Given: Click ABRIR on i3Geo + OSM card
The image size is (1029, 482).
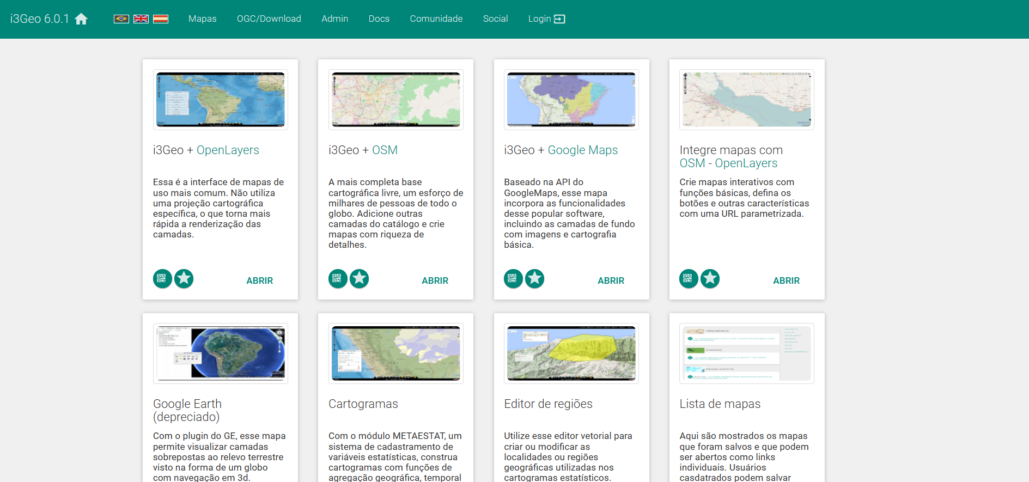Looking at the screenshot, I should click(435, 281).
